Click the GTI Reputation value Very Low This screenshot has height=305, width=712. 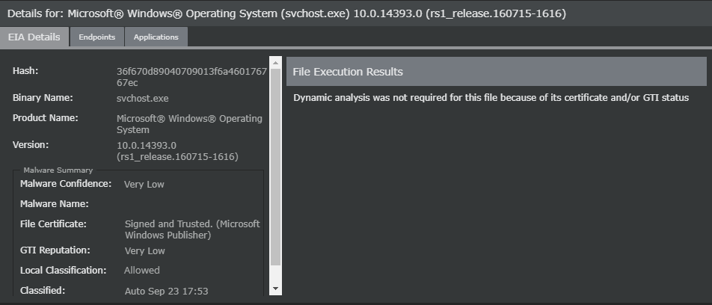point(145,251)
